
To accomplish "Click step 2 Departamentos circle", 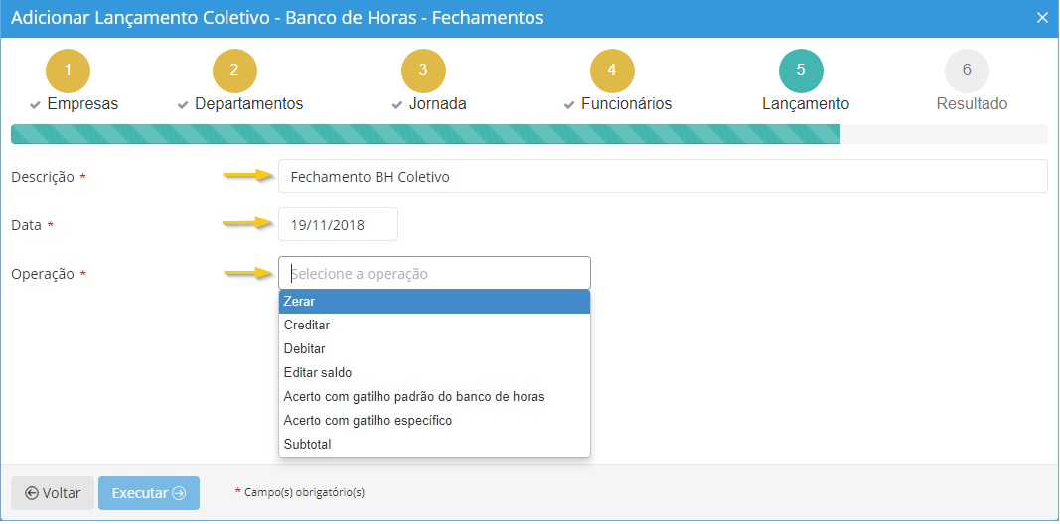I will [x=234, y=70].
